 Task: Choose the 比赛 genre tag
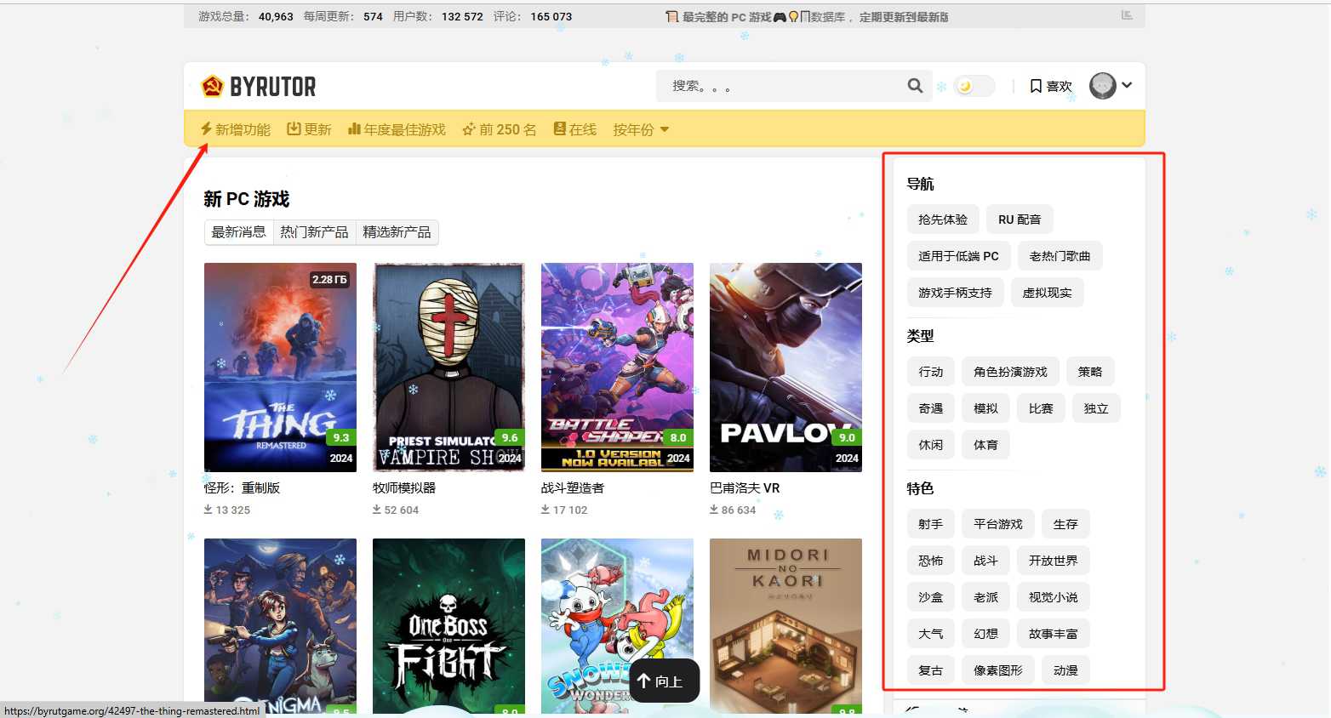point(1041,408)
